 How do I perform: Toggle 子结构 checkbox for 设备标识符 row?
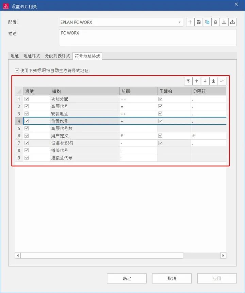click(x=160, y=143)
